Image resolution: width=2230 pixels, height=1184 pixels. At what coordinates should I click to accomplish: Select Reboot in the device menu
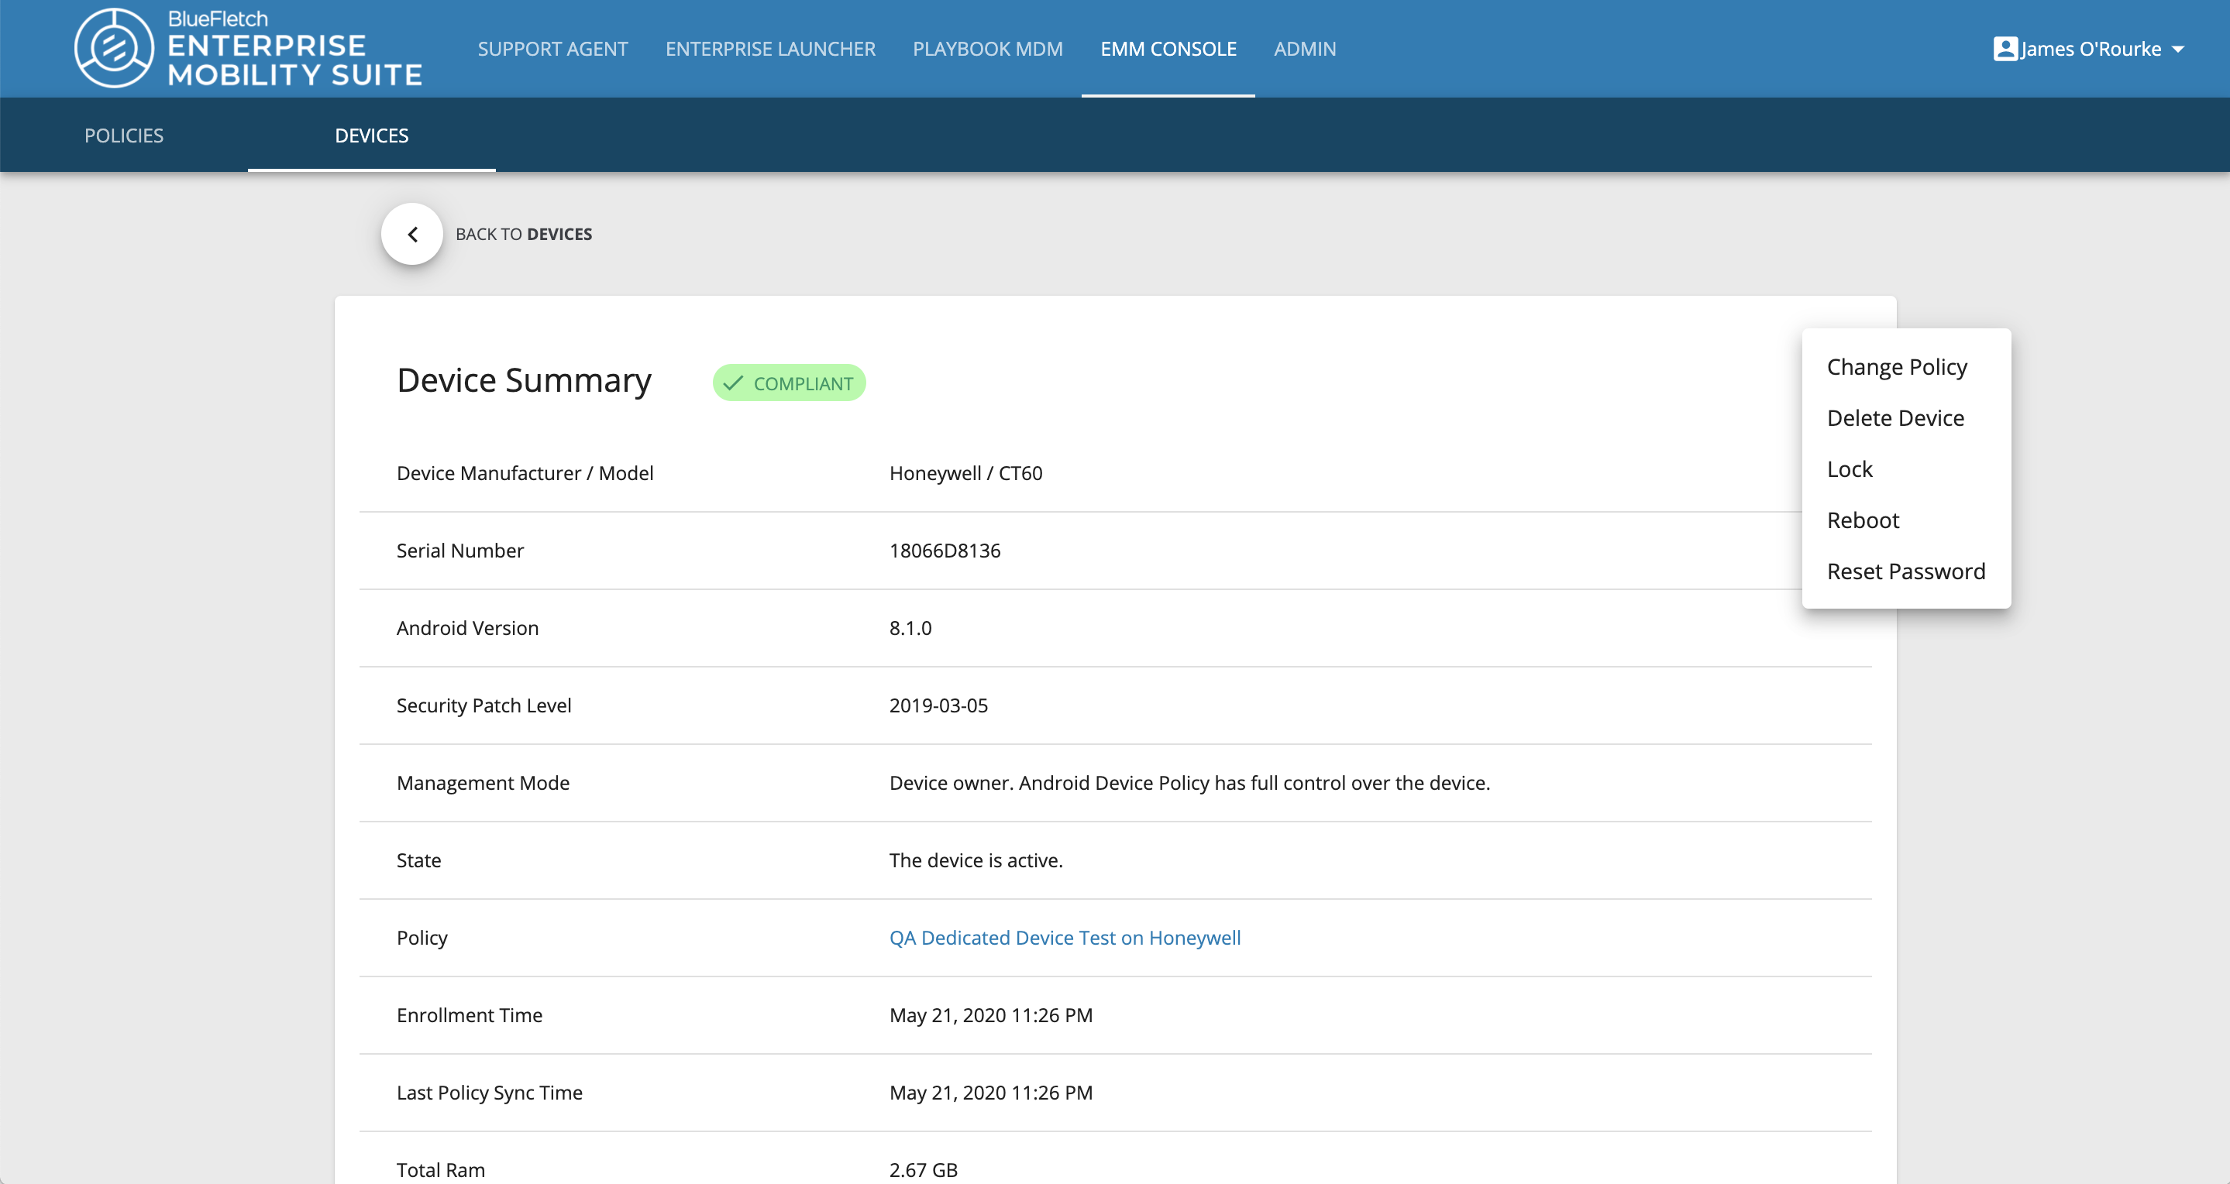tap(1905, 520)
